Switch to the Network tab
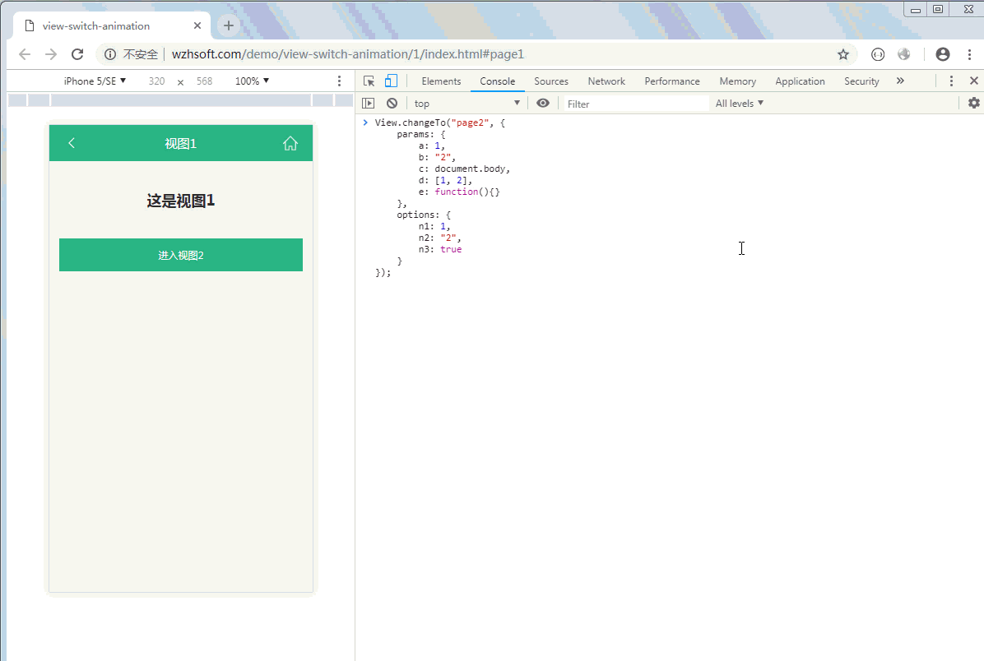The height and width of the screenshot is (661, 984). (606, 81)
